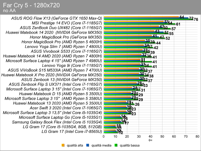Click the 'no AA' subtitle
Viewport: 201px width, 151px height.
click(9, 11)
